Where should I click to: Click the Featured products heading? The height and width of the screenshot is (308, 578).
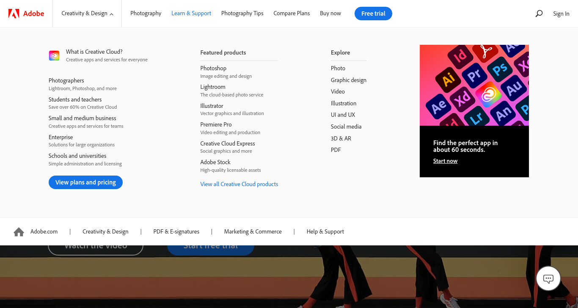[223, 52]
